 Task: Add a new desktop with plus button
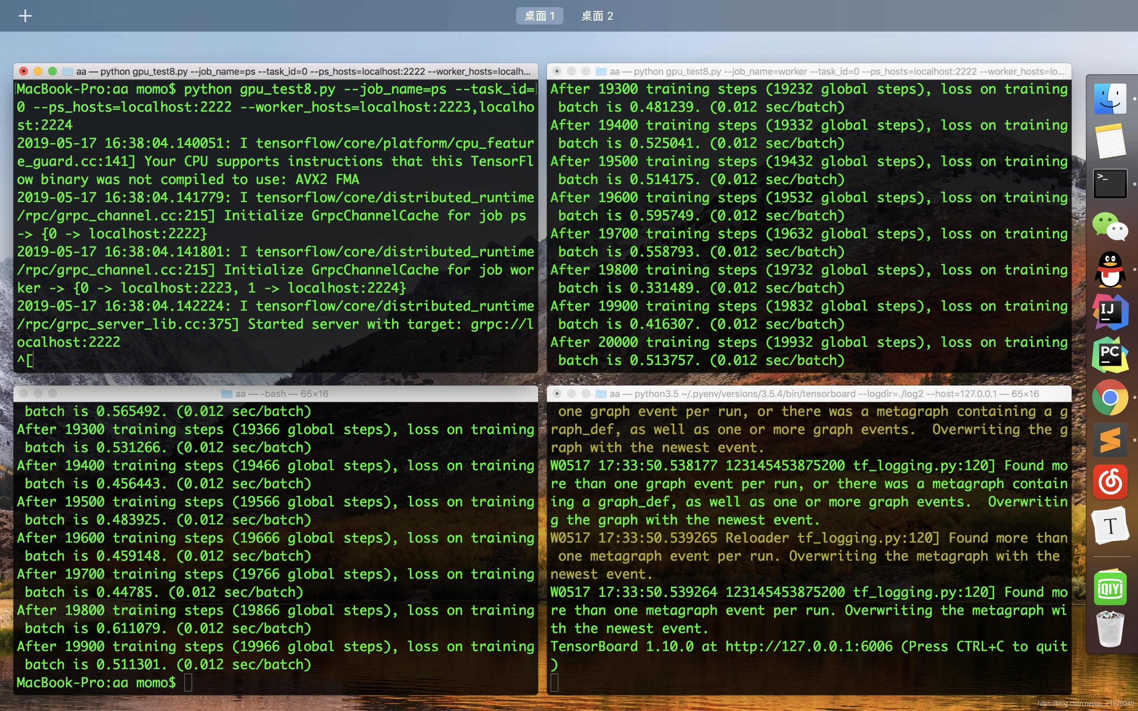(25, 16)
